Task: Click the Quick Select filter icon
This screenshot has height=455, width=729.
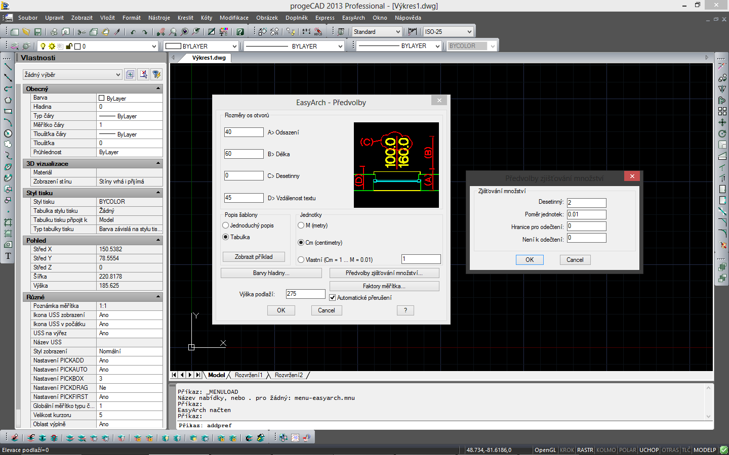Action: tap(156, 75)
